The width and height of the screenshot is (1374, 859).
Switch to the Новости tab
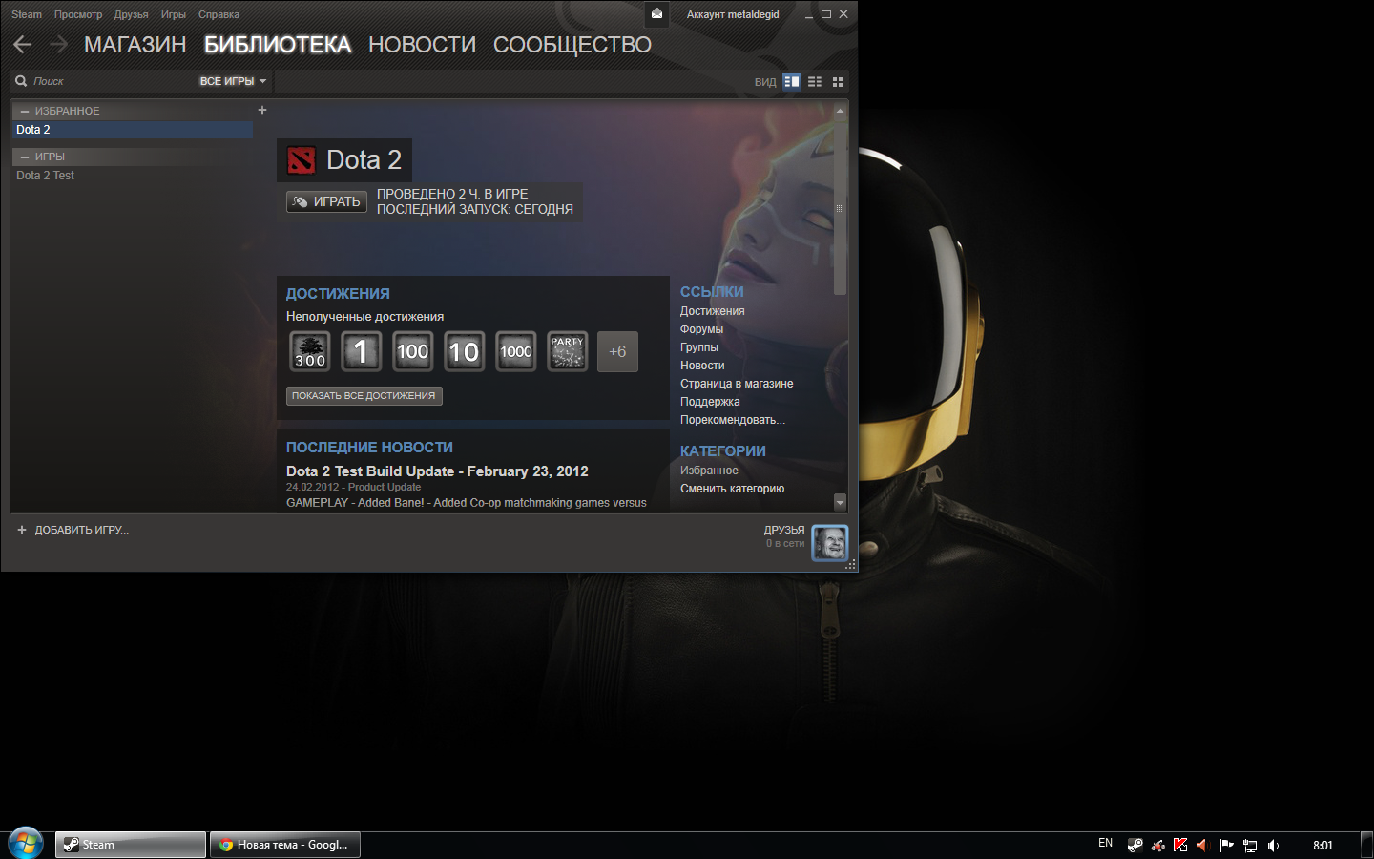(422, 45)
